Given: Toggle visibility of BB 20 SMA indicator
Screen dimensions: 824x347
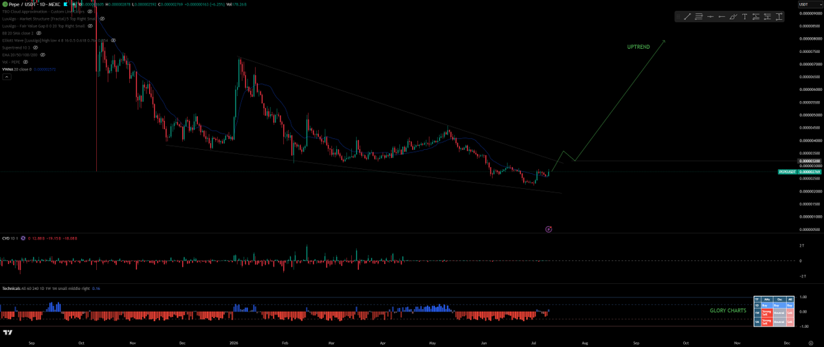Looking at the screenshot, I should [x=39, y=33].
